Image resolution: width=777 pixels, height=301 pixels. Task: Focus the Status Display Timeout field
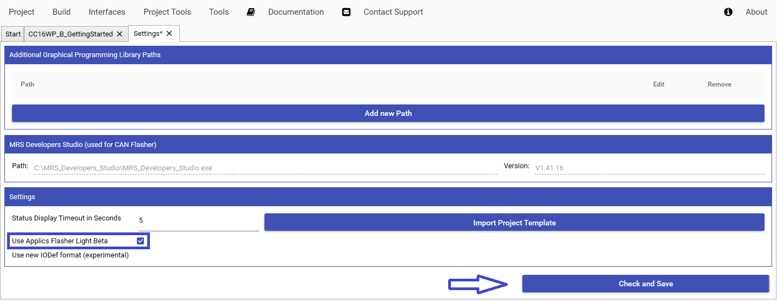pyautogui.click(x=198, y=221)
